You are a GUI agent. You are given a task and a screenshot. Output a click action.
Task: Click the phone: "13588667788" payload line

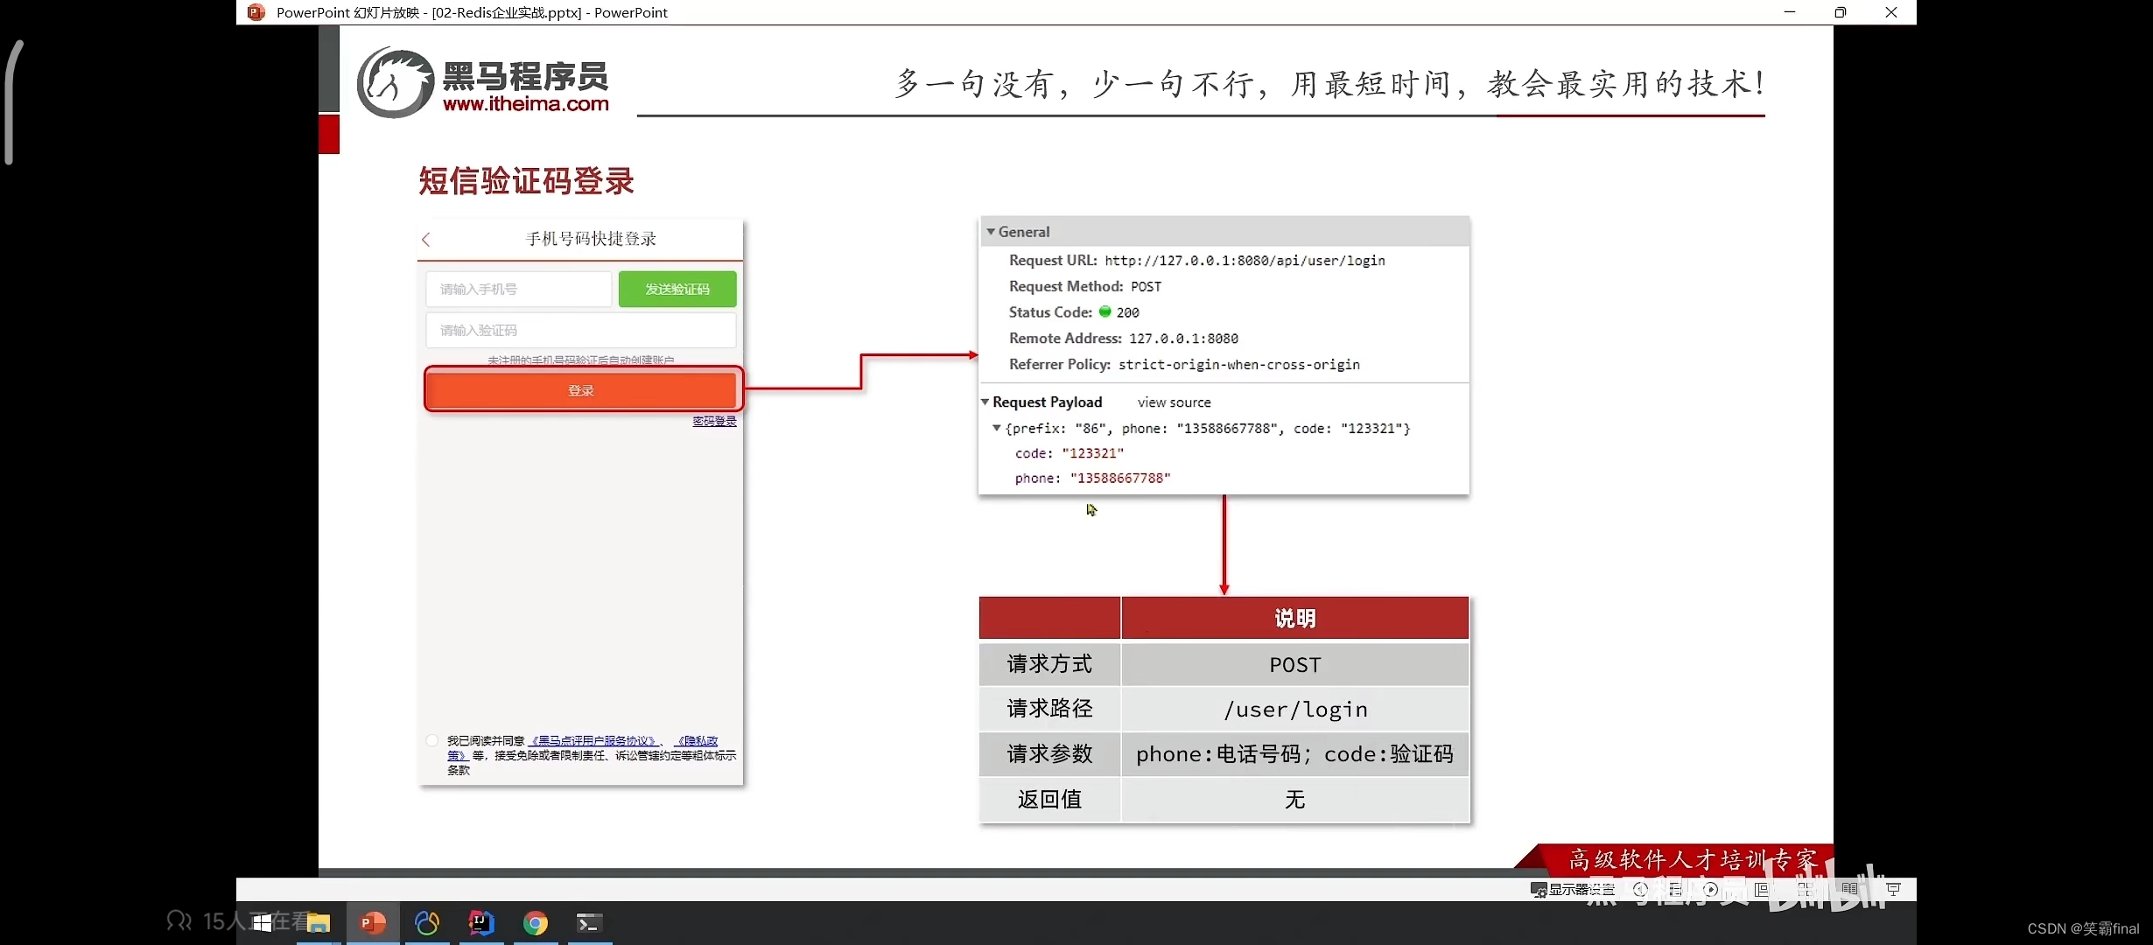point(1092,478)
